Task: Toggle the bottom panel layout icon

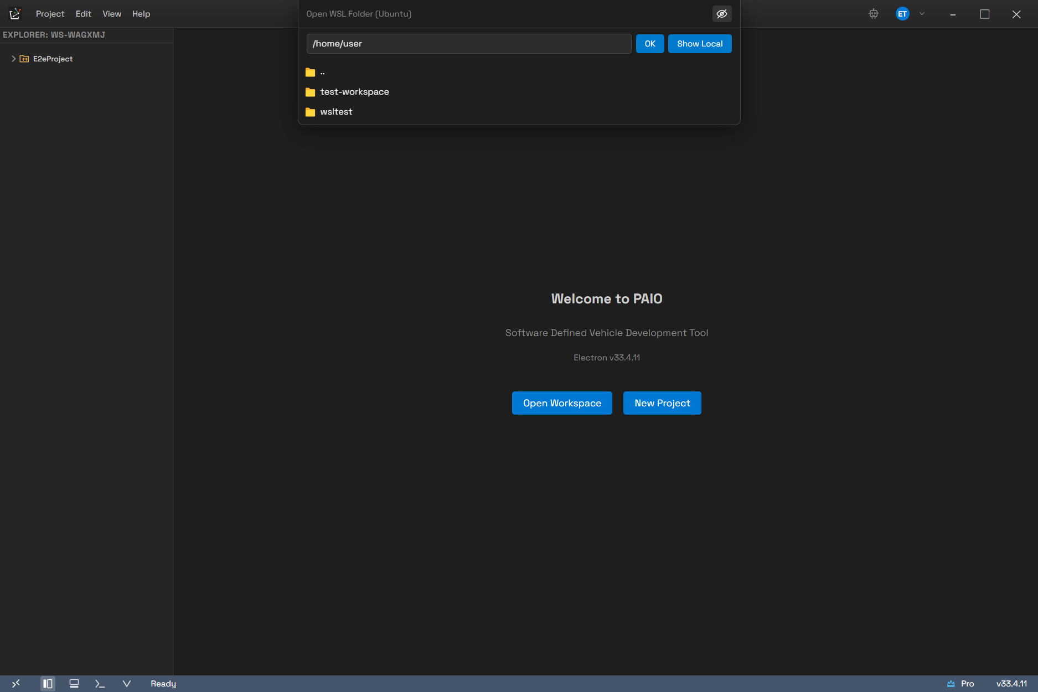Action: (74, 684)
